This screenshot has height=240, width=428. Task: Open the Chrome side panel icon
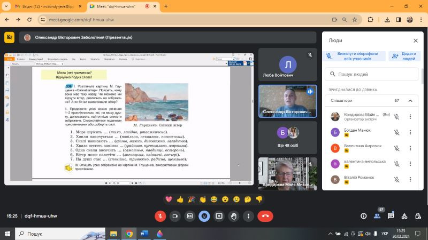coord(399,20)
